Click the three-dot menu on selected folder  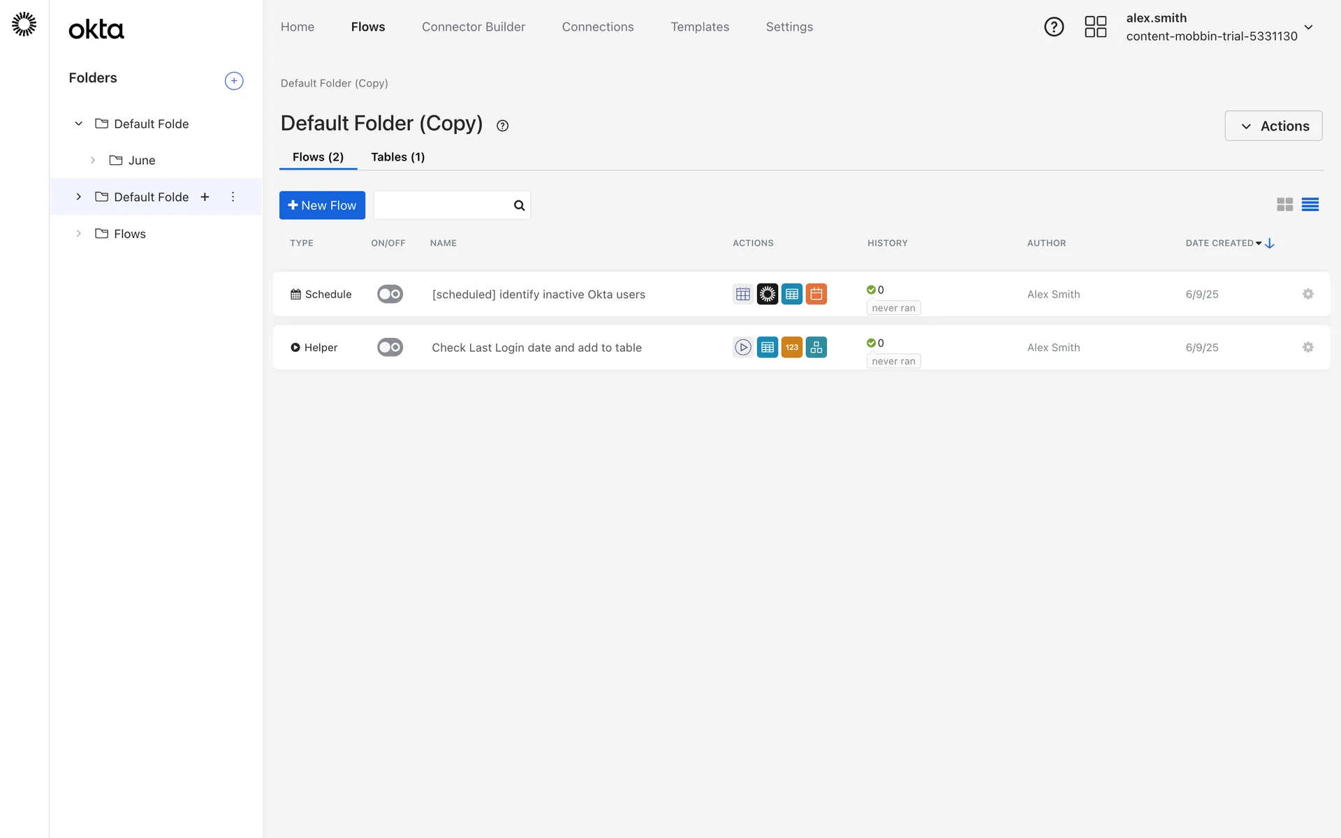[x=233, y=197]
